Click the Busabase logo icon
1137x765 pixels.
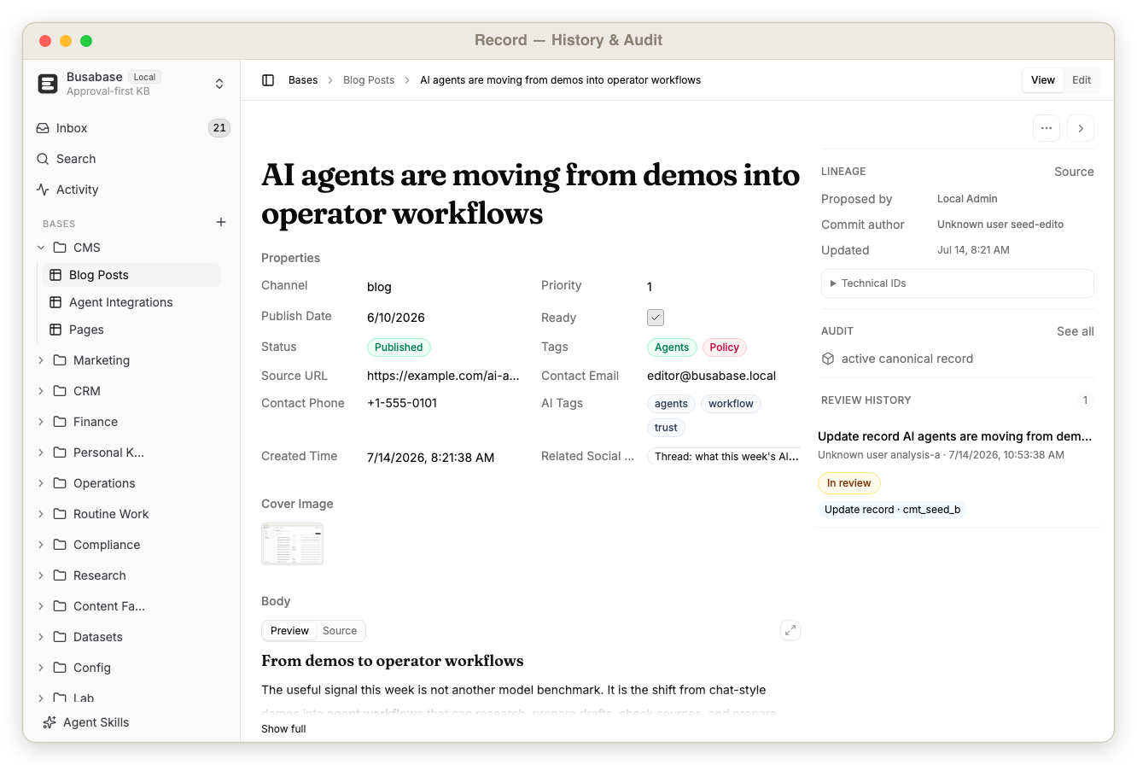pyautogui.click(x=48, y=84)
